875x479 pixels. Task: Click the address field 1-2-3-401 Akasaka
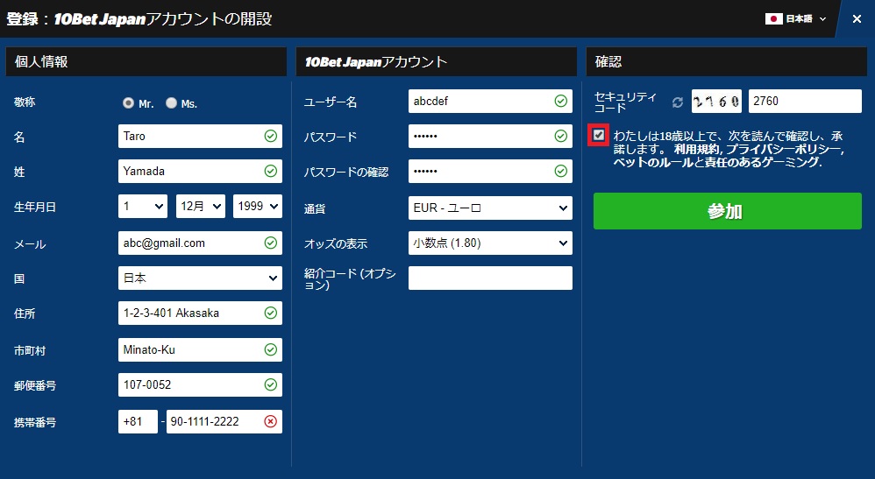pyautogui.click(x=200, y=313)
